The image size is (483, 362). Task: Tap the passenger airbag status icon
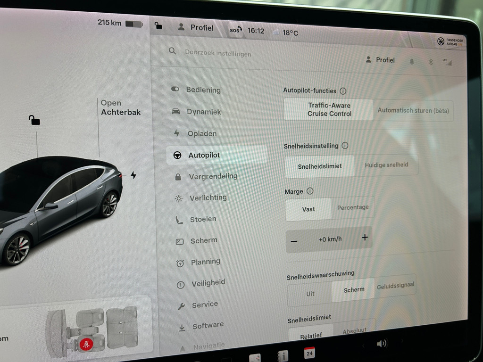click(x=450, y=41)
